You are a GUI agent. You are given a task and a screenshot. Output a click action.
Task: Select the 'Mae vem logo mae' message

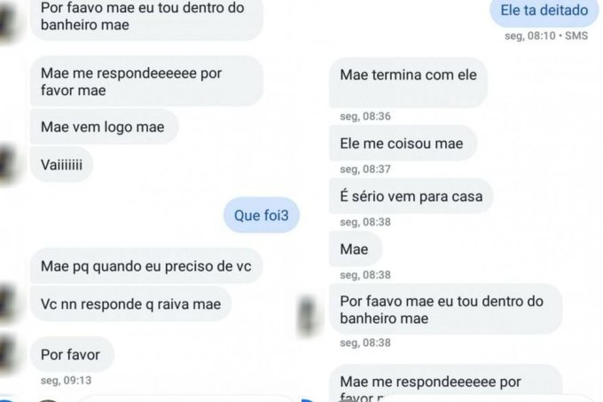105,127
